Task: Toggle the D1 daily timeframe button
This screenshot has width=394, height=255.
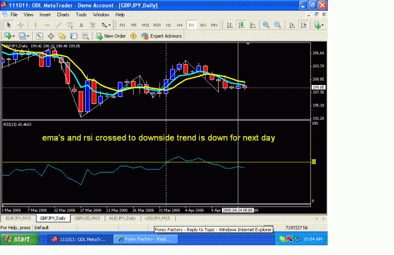Action: pyautogui.click(x=191, y=25)
